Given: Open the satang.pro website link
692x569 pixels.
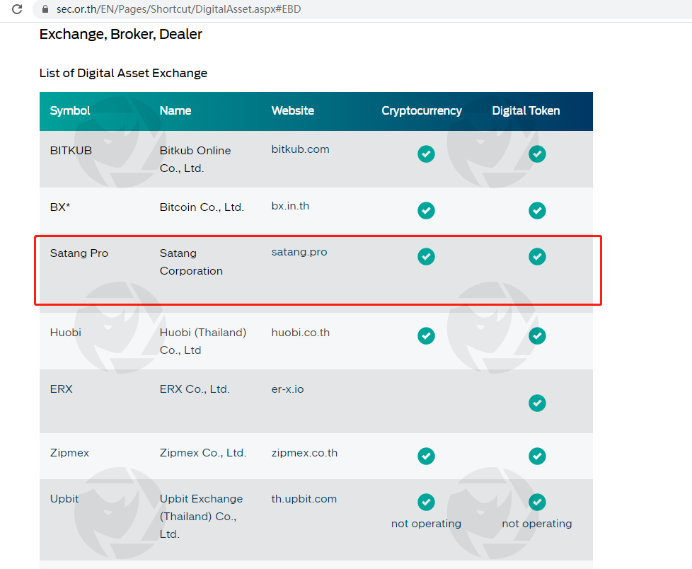Looking at the screenshot, I should tap(299, 252).
